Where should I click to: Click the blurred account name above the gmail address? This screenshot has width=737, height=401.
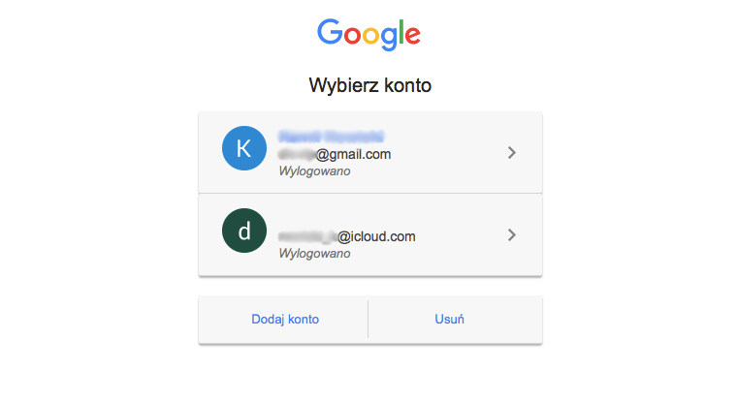click(332, 137)
